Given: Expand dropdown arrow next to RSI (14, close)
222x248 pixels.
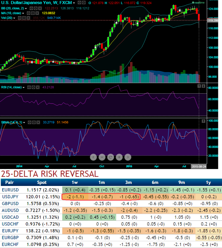Looking at the screenshot, I should point(24,88).
